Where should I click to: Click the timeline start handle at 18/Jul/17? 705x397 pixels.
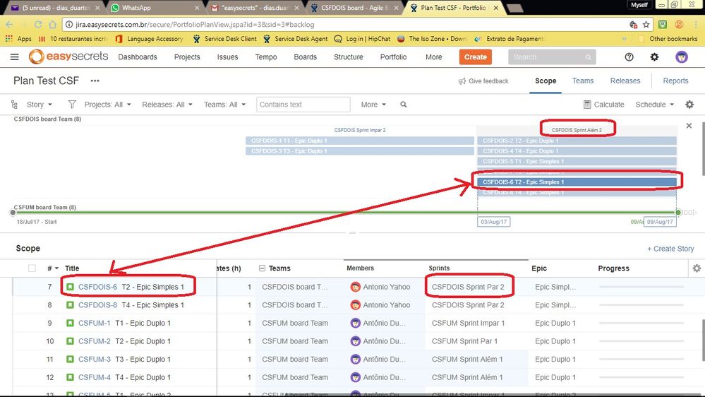point(13,213)
